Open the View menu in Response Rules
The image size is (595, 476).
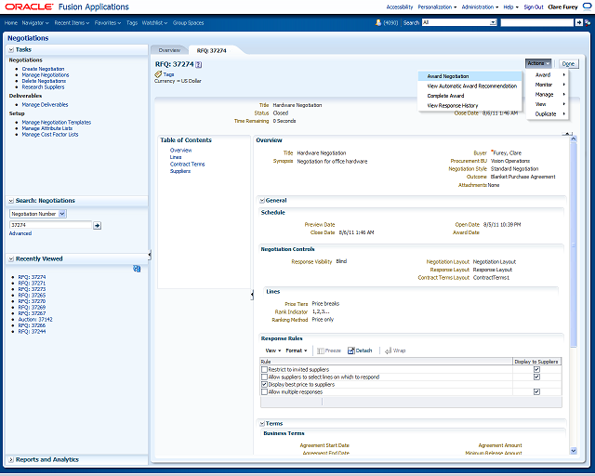click(x=272, y=350)
